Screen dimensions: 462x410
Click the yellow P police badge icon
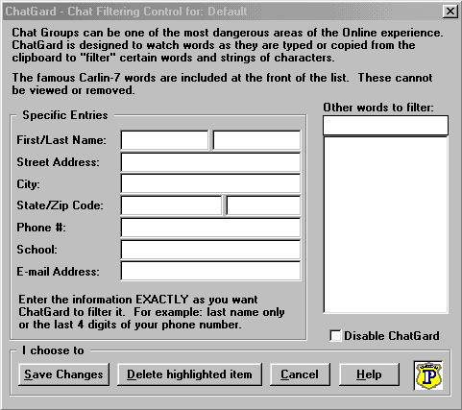coord(428,375)
